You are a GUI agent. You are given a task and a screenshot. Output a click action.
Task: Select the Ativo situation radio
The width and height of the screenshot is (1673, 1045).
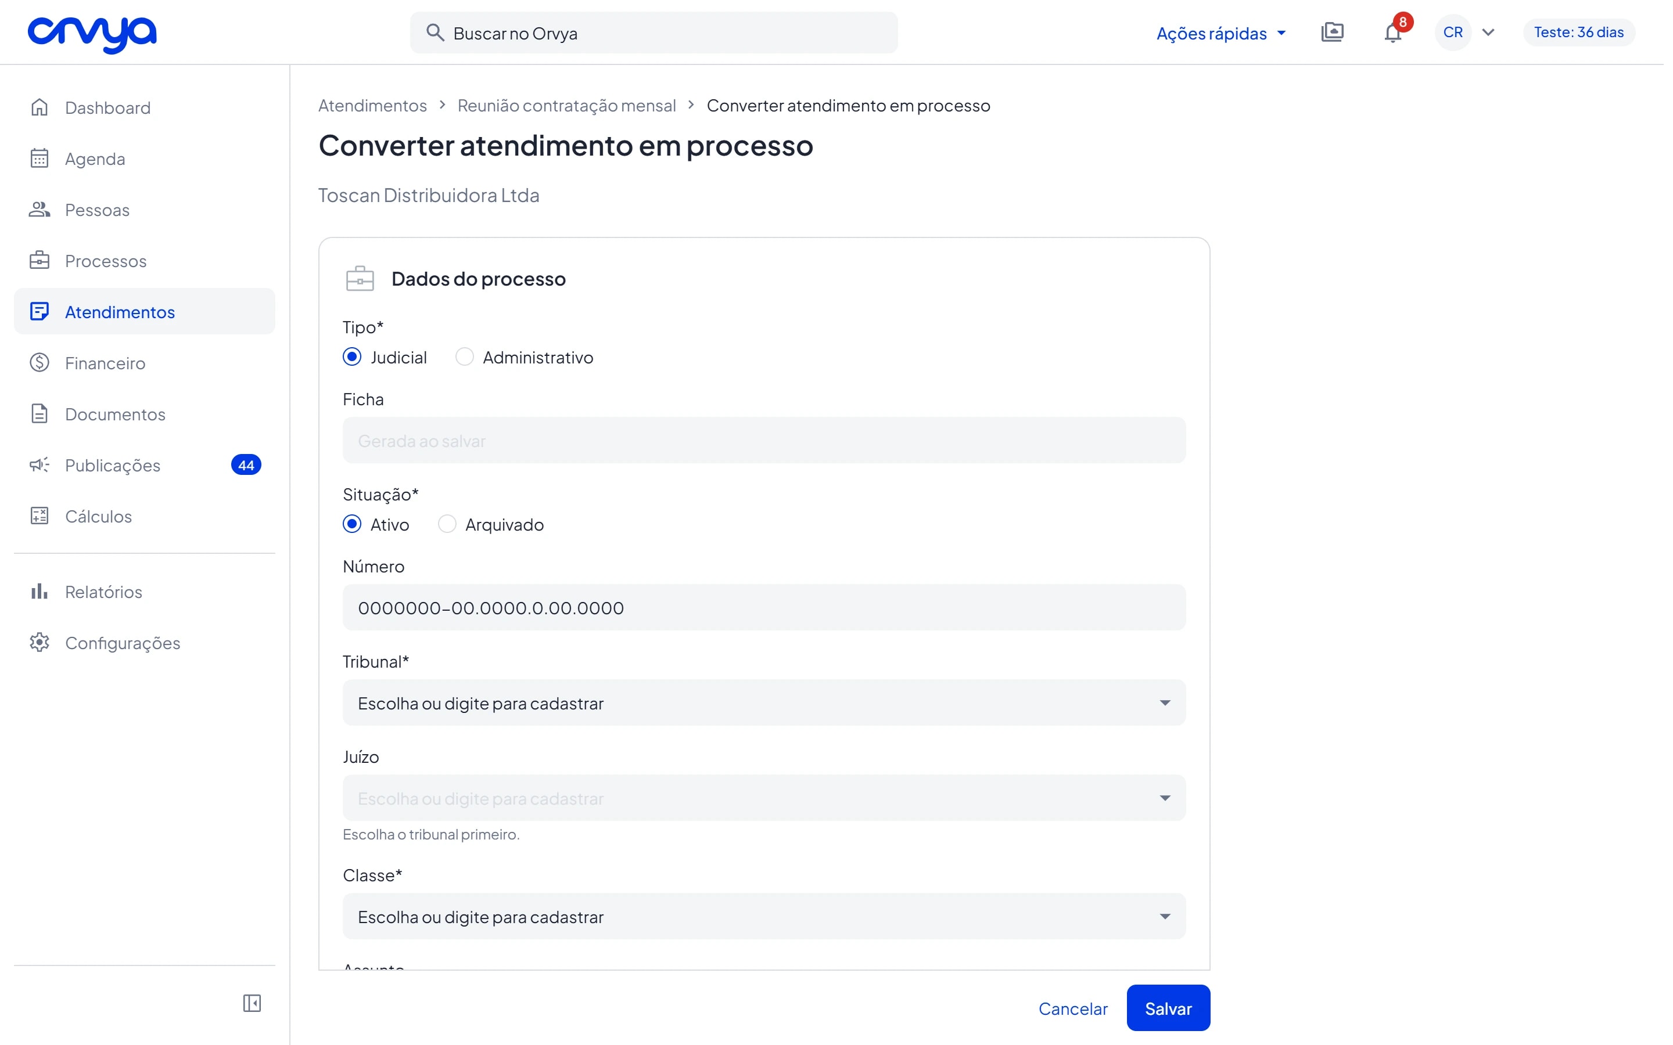point(352,524)
